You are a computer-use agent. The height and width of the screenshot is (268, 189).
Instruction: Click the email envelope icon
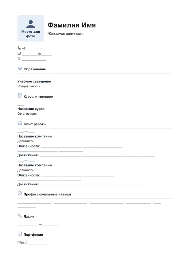click(x=19, y=53)
